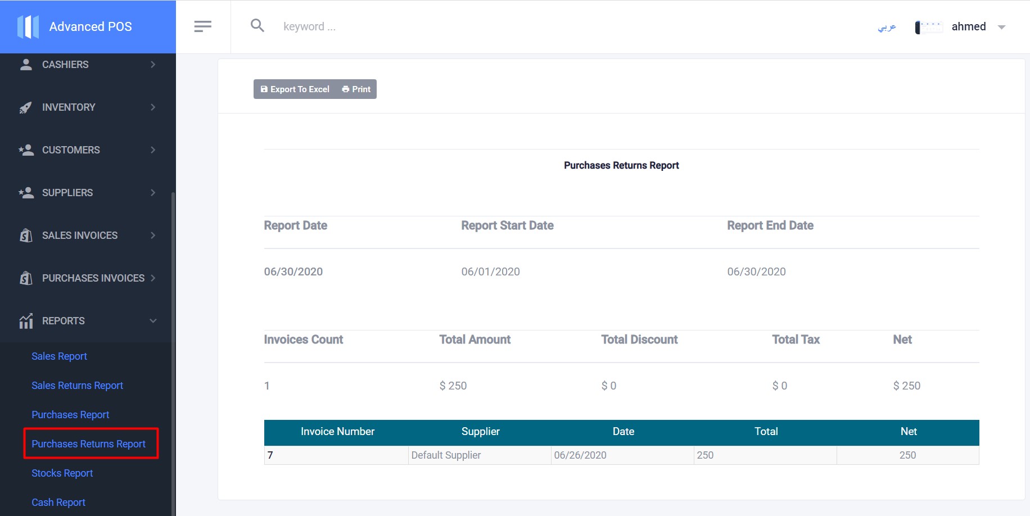Screen dimensions: 1030x516
Task: Expand the Purchases Invoices chevron
Action: tap(153, 278)
